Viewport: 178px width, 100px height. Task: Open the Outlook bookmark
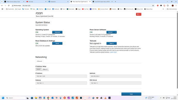(48, 9)
